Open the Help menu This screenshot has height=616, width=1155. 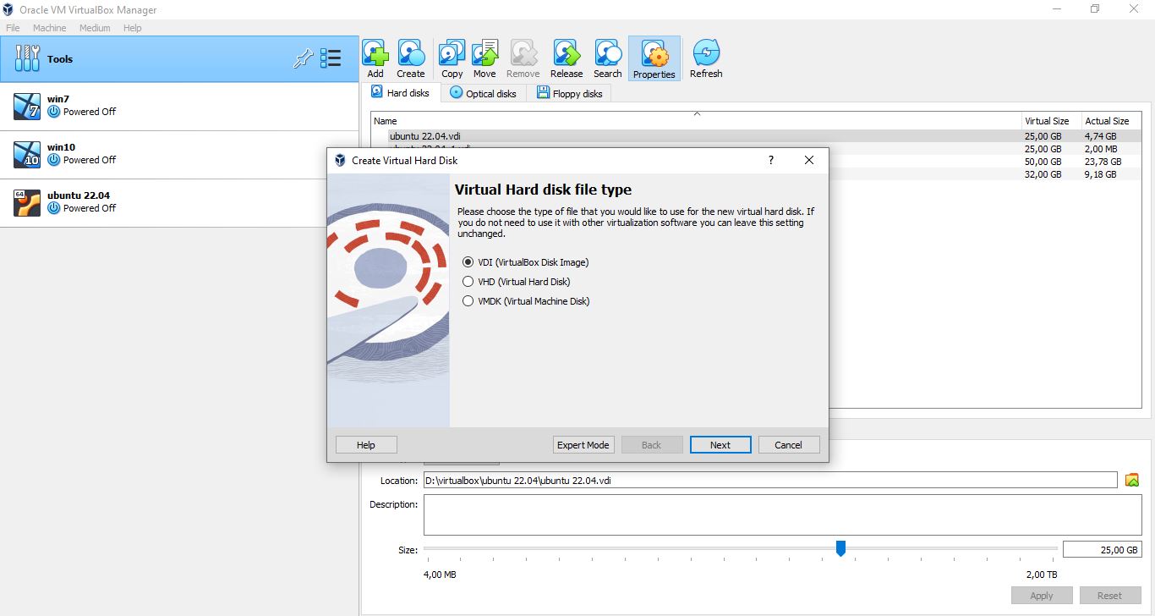tap(133, 28)
